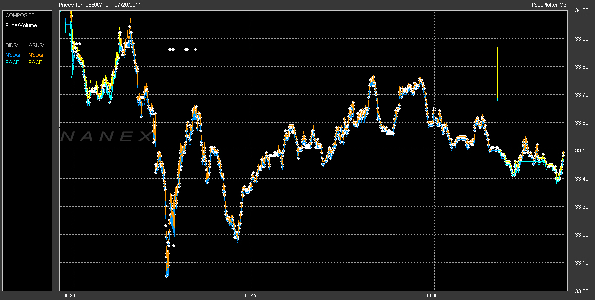Click the 33.60 price axis label
The height and width of the screenshot is (300, 595).
coord(582,123)
